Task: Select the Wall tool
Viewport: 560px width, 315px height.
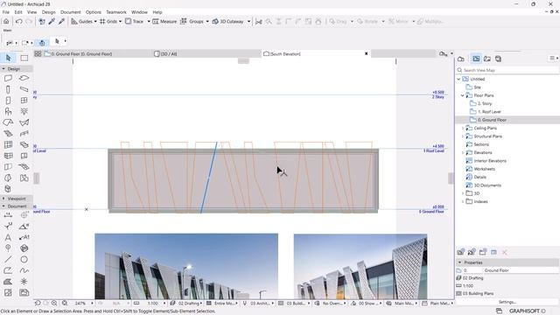Action: click(8, 78)
